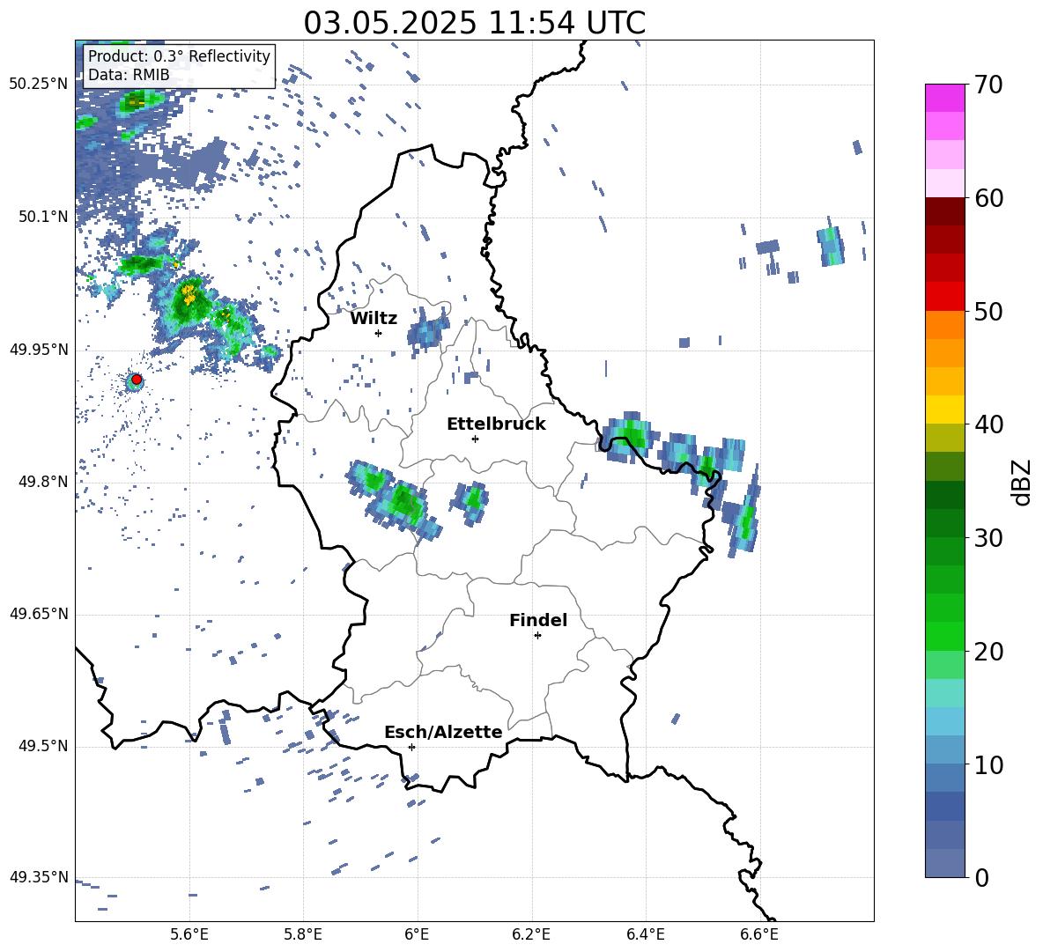The height and width of the screenshot is (952, 1043).
Task: Click the colorbar tick value 10
Action: [x=988, y=765]
